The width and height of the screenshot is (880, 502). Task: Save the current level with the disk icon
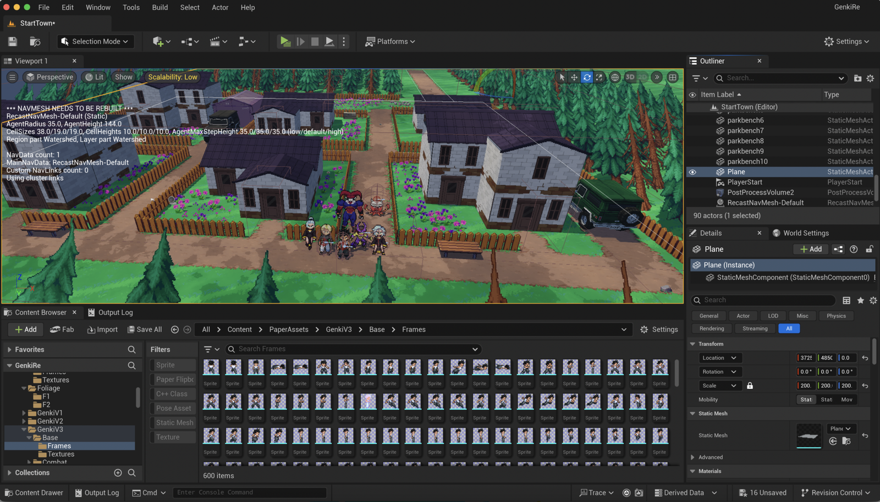(x=13, y=41)
